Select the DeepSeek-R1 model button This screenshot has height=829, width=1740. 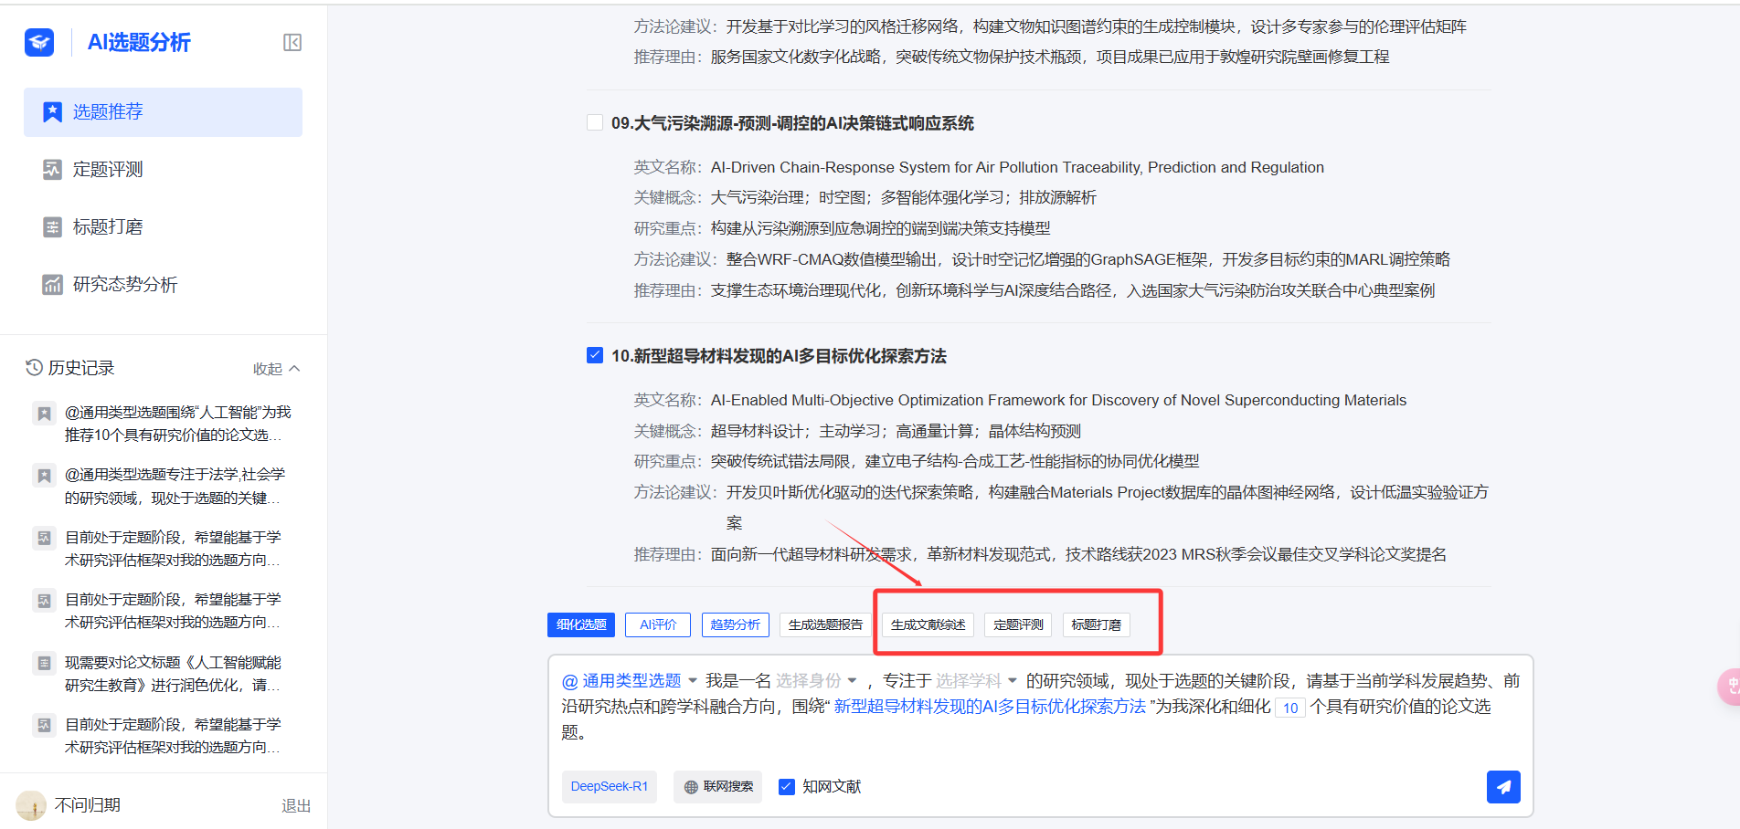(609, 786)
